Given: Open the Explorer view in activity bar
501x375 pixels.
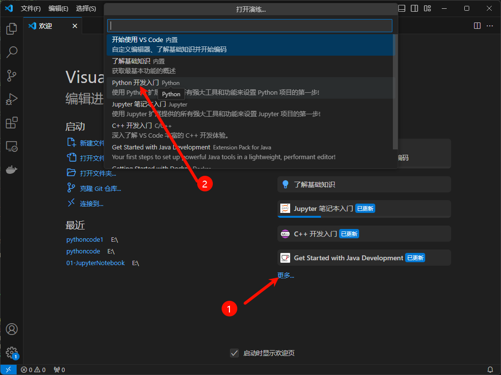Looking at the screenshot, I should coord(12,29).
